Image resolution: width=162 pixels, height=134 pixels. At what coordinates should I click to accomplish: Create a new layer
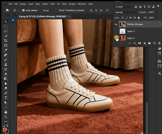point(154,43)
